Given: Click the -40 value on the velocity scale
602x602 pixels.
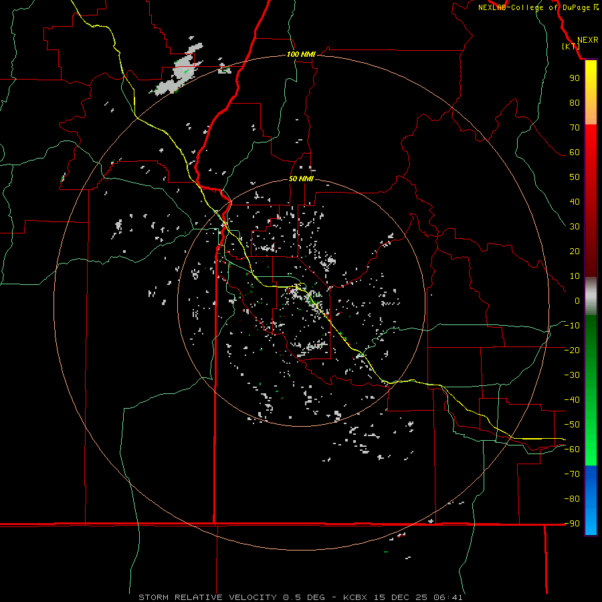Looking at the screenshot, I should tap(572, 400).
